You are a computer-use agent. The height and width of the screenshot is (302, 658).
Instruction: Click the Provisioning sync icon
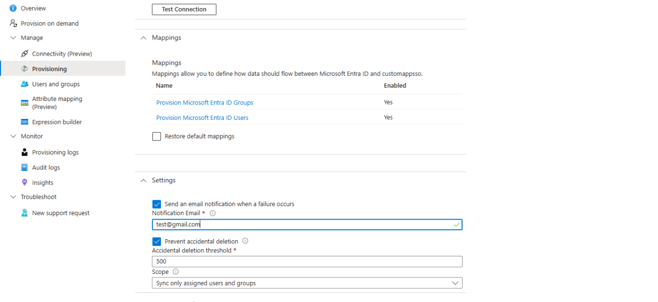coord(25,69)
